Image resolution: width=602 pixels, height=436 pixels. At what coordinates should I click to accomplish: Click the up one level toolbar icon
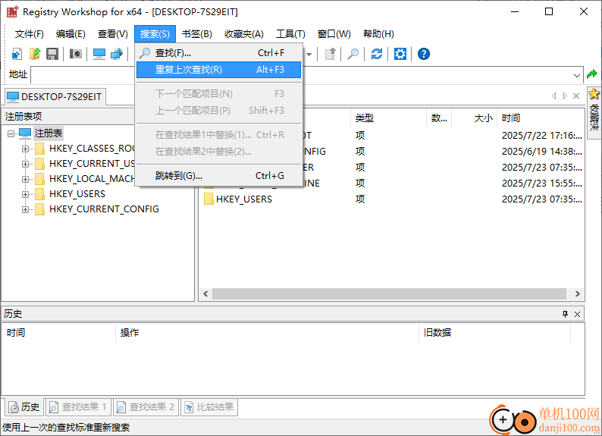coord(330,54)
